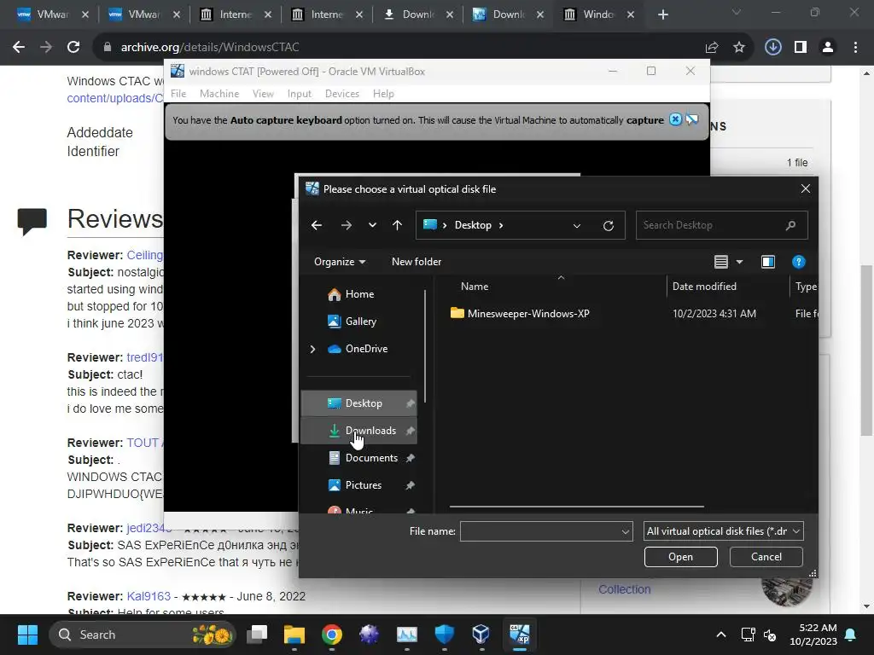Open VirtualBox Devices menu
Screen dimensions: 874x655
point(341,94)
